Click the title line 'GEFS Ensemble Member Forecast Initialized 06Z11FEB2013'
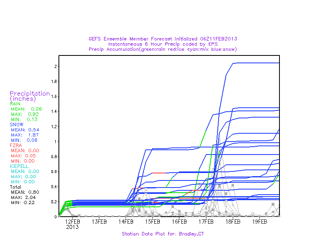This screenshot has width=314, height=243. [x=163, y=39]
